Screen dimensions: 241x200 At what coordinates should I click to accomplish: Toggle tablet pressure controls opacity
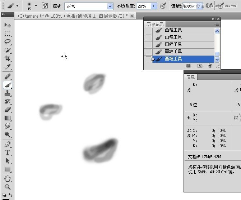[163, 6]
